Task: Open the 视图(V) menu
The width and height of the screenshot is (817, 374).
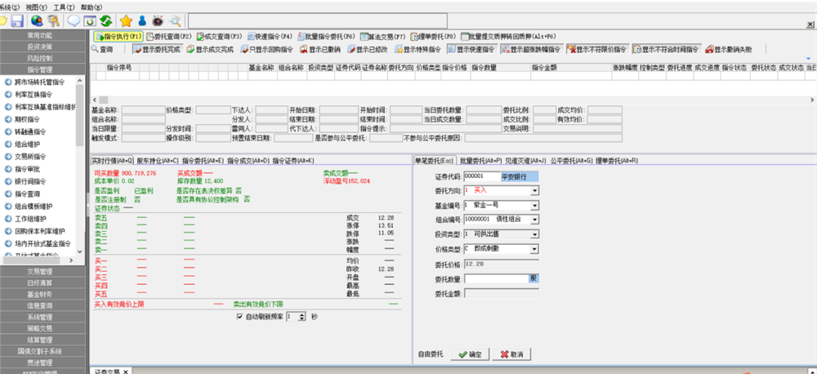Action: (36, 7)
